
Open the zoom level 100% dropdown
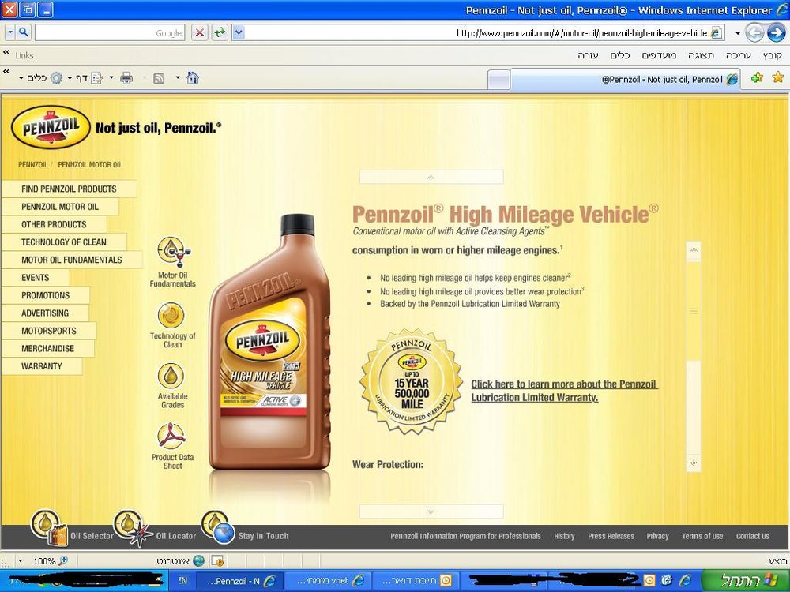(21, 560)
